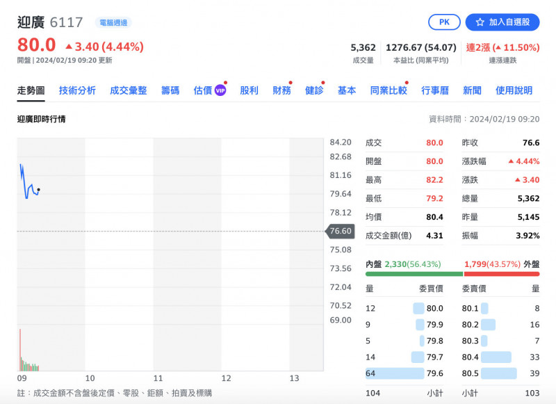Click the stock code 6117
This screenshot has height=404, width=556.
(66, 23)
